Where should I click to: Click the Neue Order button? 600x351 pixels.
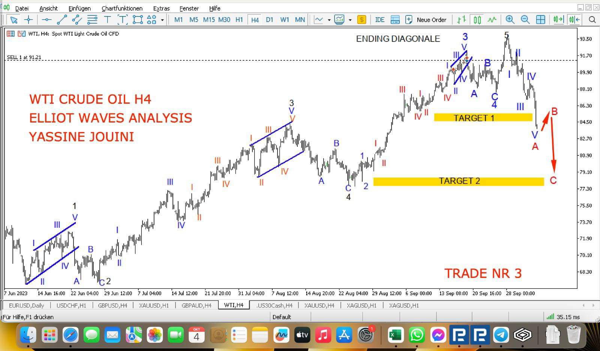(426, 20)
